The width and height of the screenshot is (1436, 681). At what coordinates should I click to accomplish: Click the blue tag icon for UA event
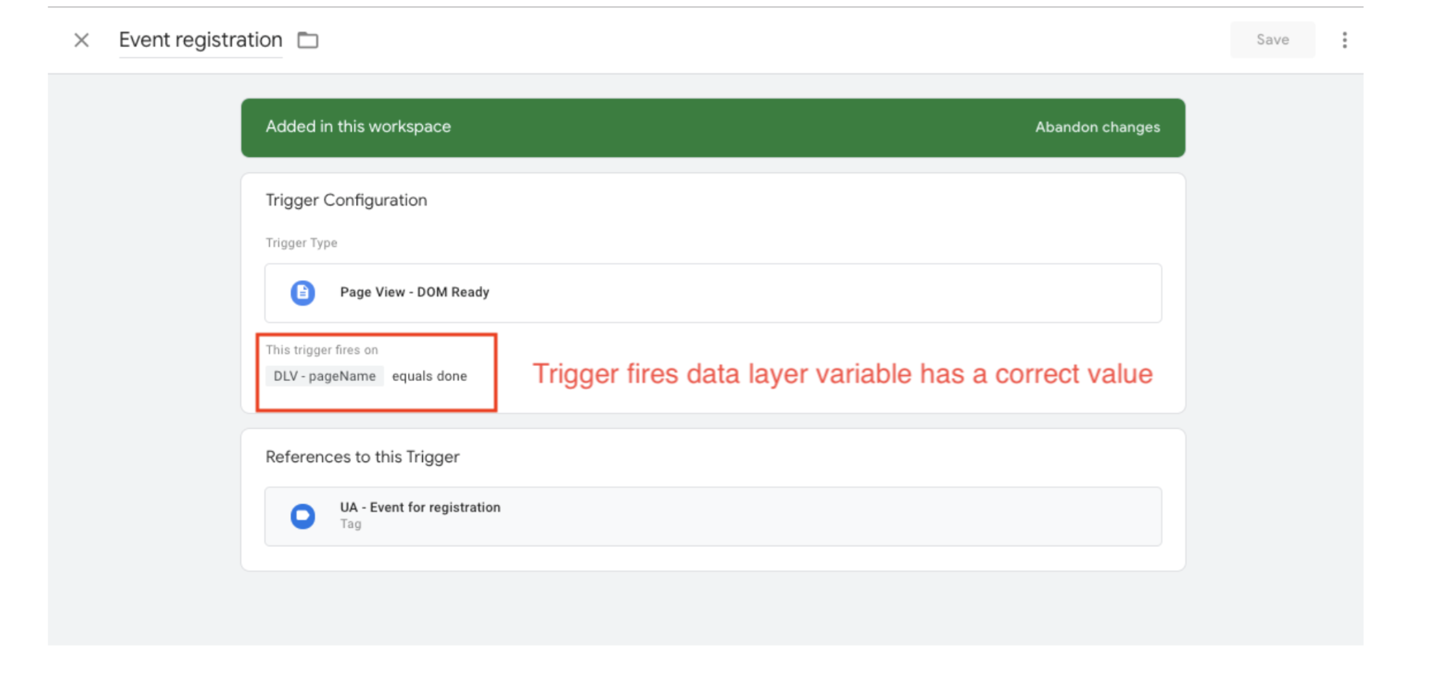coord(303,515)
